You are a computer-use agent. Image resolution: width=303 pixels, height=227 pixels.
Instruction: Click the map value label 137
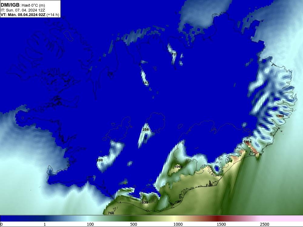[x=174, y=54]
